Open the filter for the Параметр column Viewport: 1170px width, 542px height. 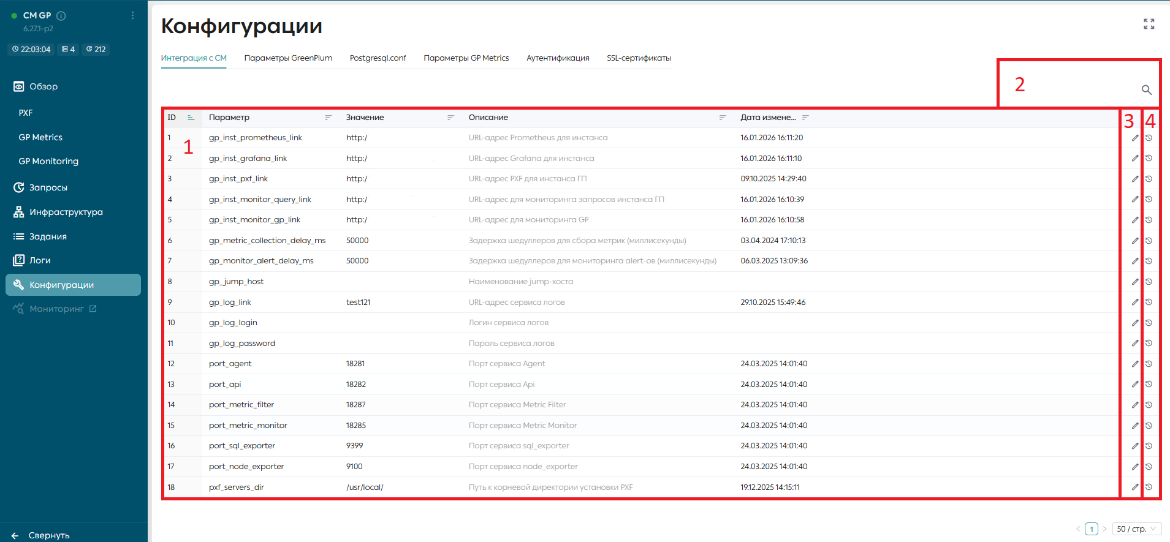328,118
